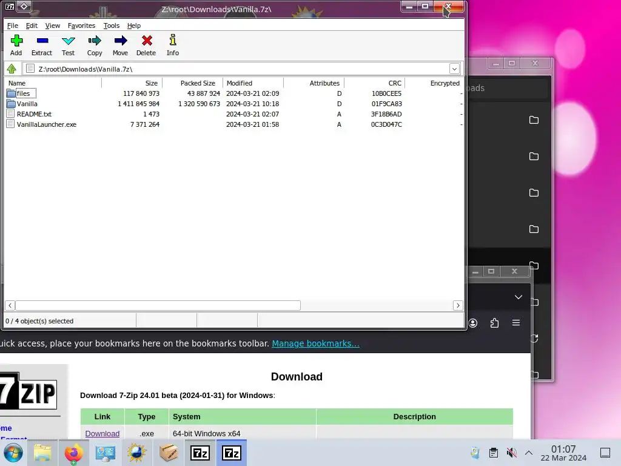Open the File menu

coord(13,25)
